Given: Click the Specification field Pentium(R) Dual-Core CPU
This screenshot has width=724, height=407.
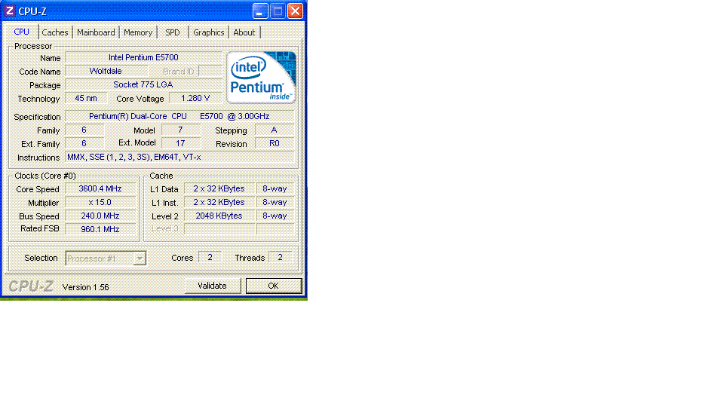Looking at the screenshot, I should coord(179,116).
